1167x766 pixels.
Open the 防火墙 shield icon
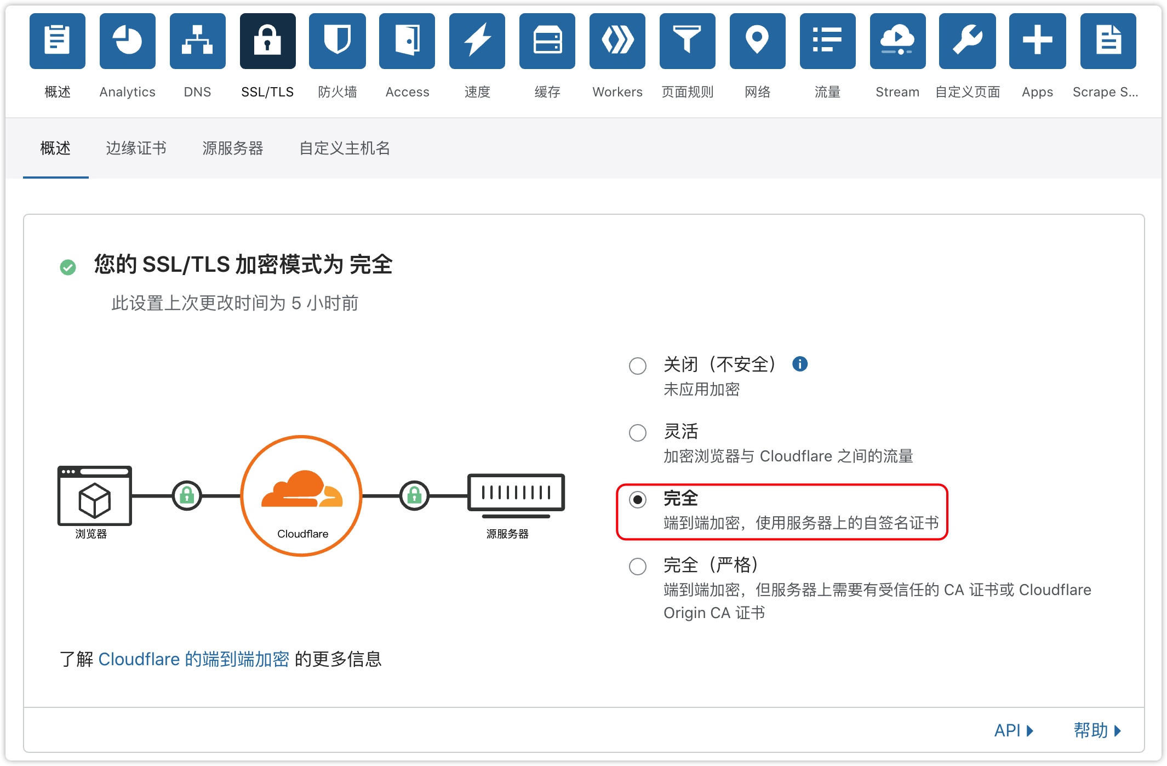(x=337, y=41)
